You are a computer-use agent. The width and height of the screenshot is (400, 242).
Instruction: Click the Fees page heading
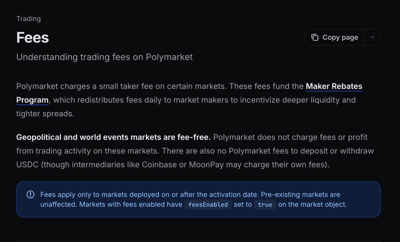(x=32, y=37)
